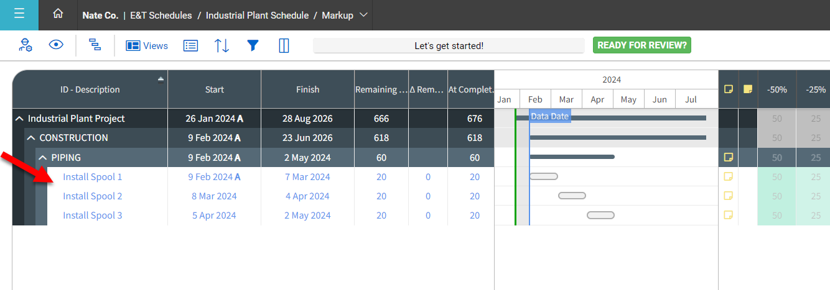The width and height of the screenshot is (830, 290).
Task: Open the Industrial Plant Schedule breadcrumb
Action: point(257,16)
